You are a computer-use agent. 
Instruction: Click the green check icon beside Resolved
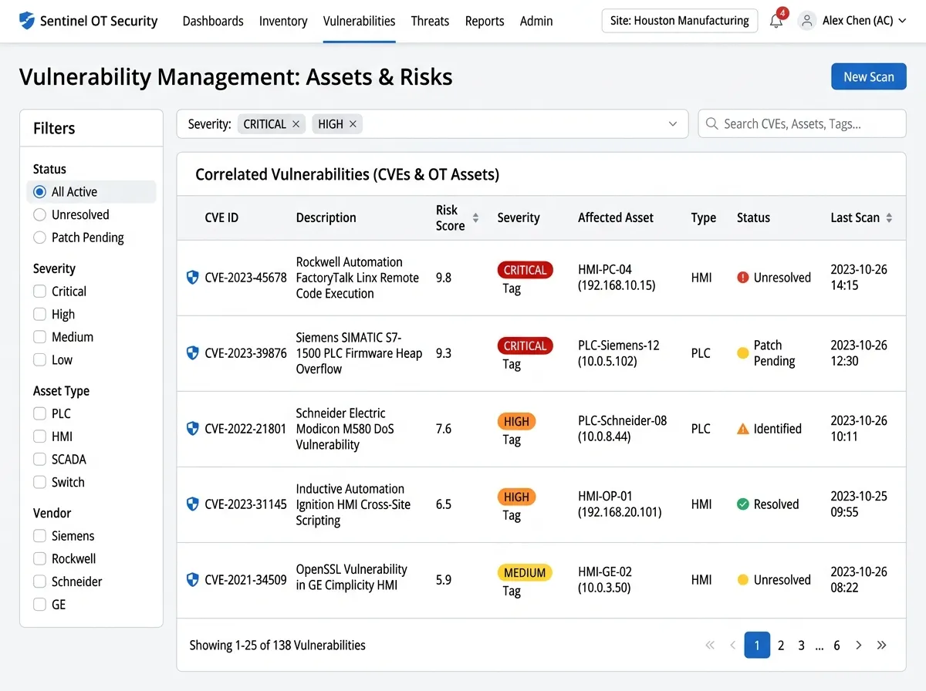pos(743,504)
